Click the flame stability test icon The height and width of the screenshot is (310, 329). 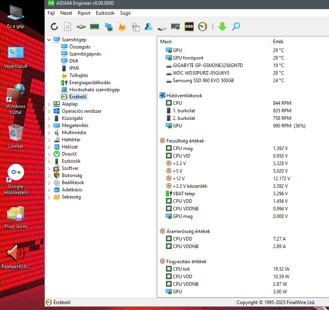coord(122,27)
